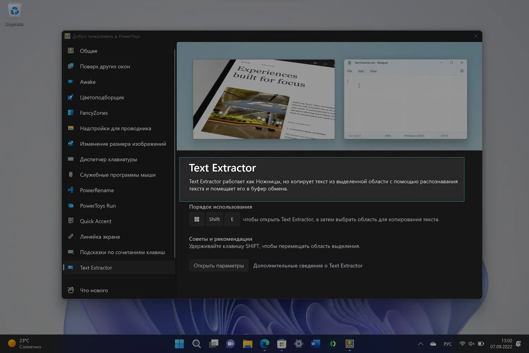
Task: Click the PowerRename sidebar icon
Action: [71, 190]
